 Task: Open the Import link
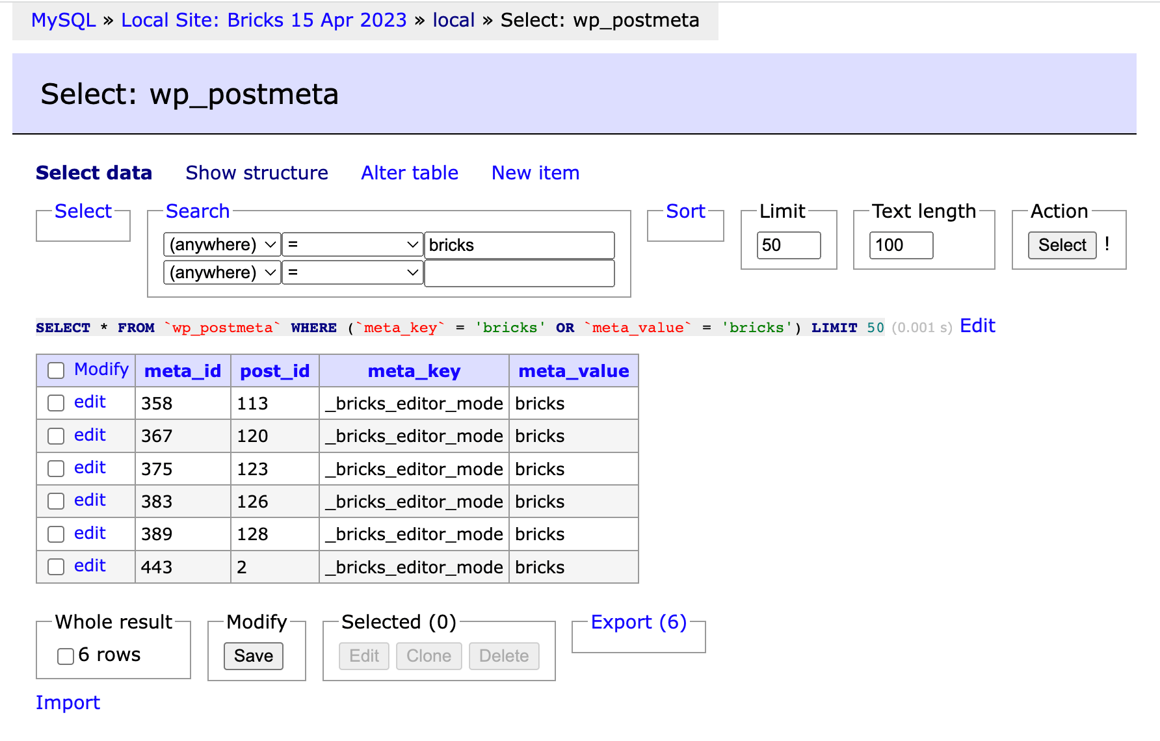(68, 703)
